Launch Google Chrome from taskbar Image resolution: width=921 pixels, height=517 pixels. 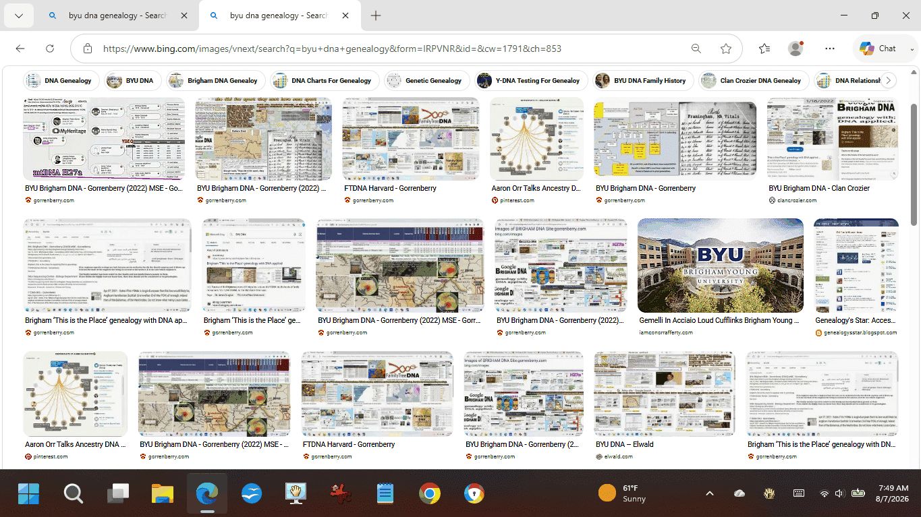pos(429,494)
